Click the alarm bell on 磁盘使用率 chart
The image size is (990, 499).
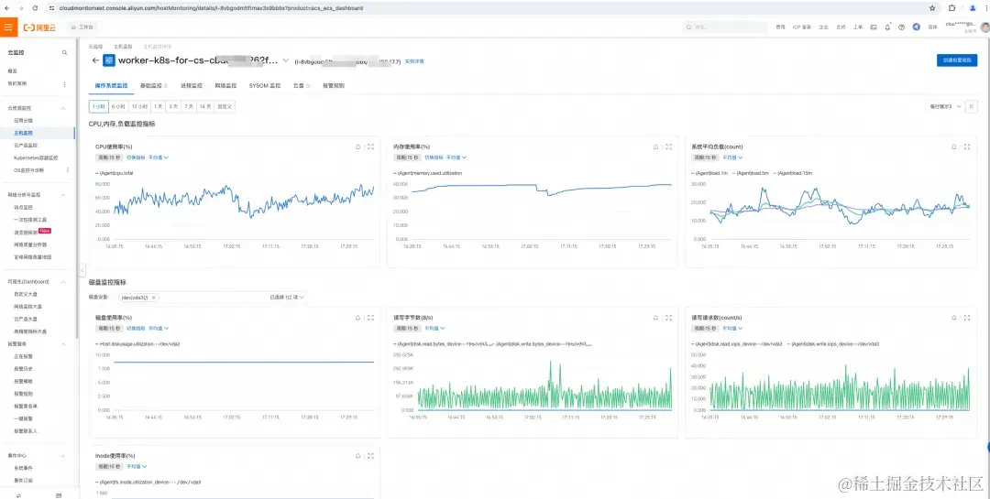click(x=358, y=318)
